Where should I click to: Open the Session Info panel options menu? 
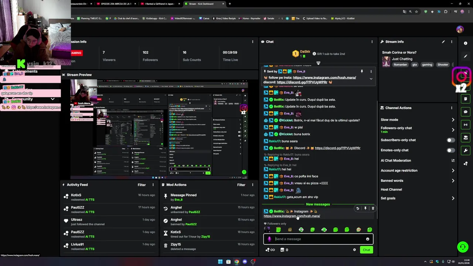(253, 42)
